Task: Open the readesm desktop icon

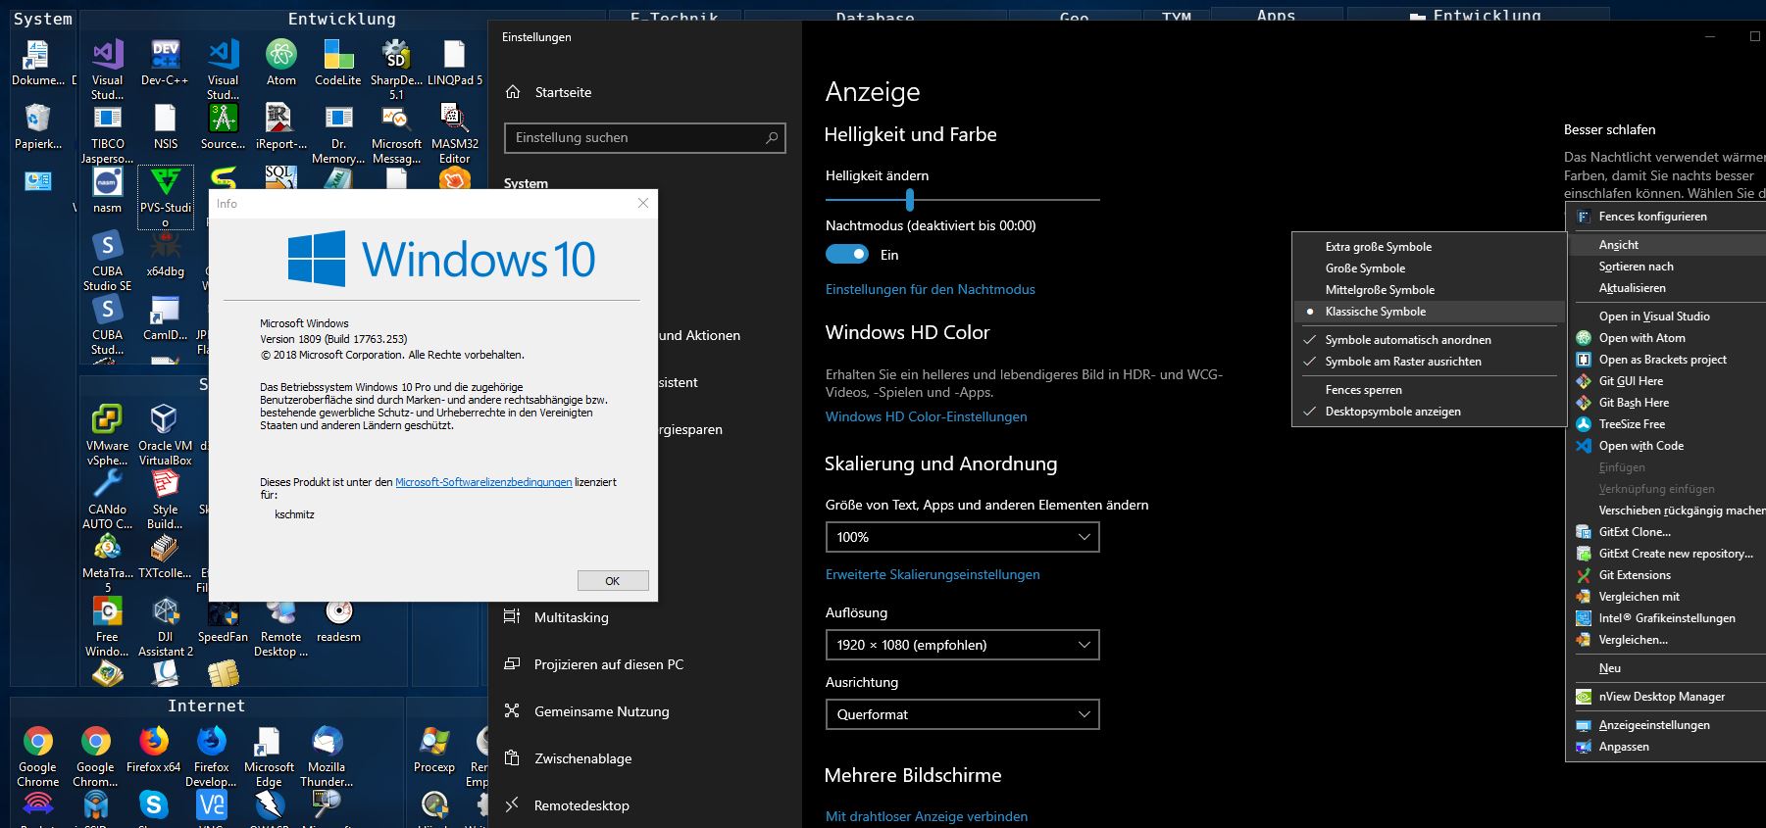Action: click(338, 620)
